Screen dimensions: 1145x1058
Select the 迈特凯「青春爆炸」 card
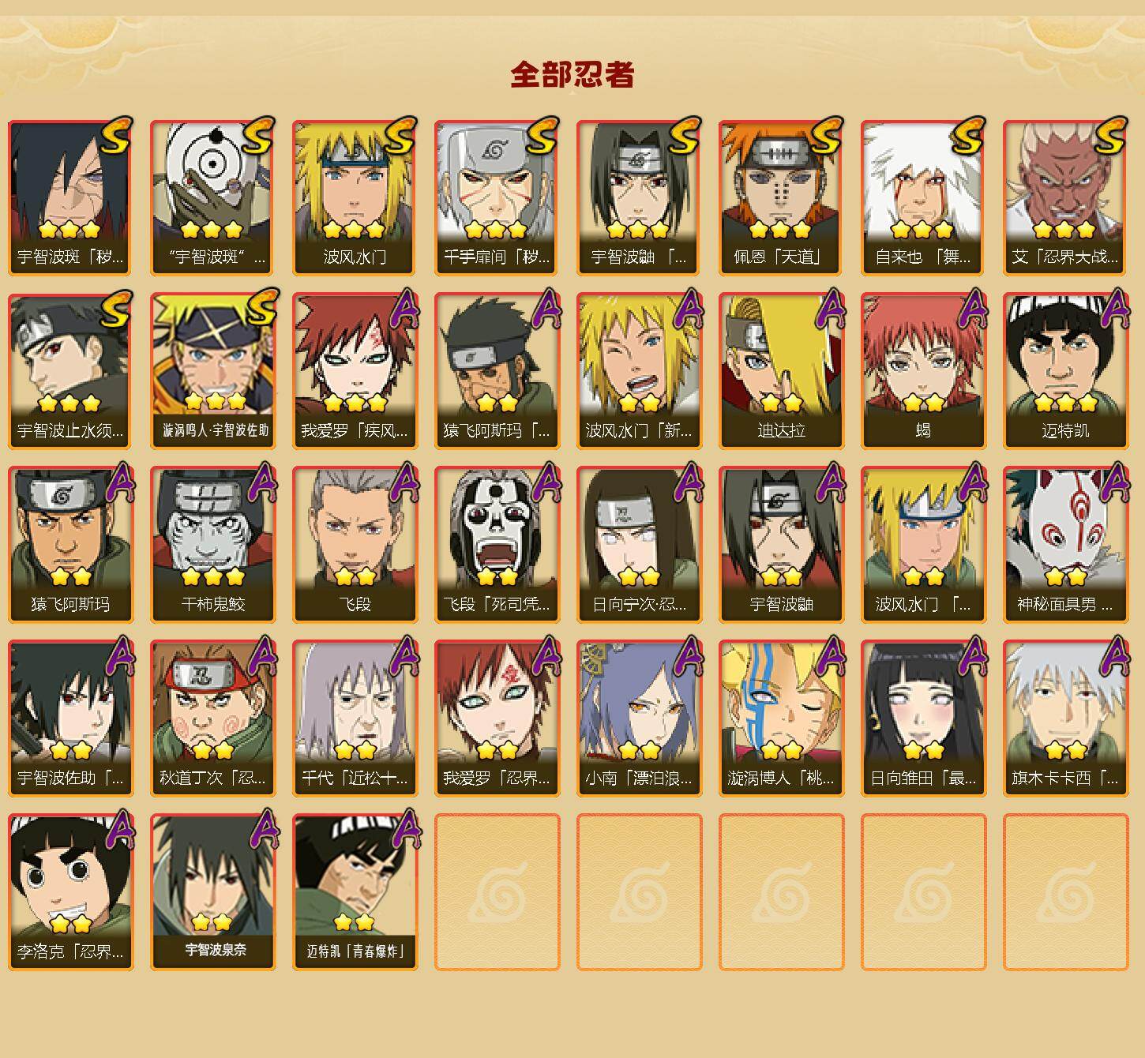tap(355, 892)
